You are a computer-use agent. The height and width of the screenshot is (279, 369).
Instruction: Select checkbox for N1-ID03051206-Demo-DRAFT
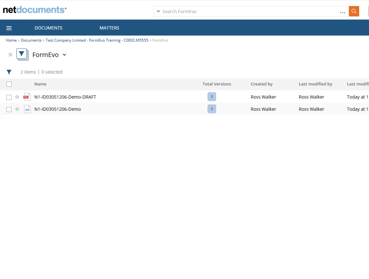9,97
